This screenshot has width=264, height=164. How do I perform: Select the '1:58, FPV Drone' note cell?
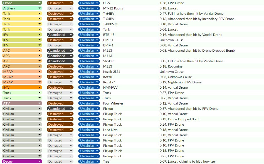172,3
